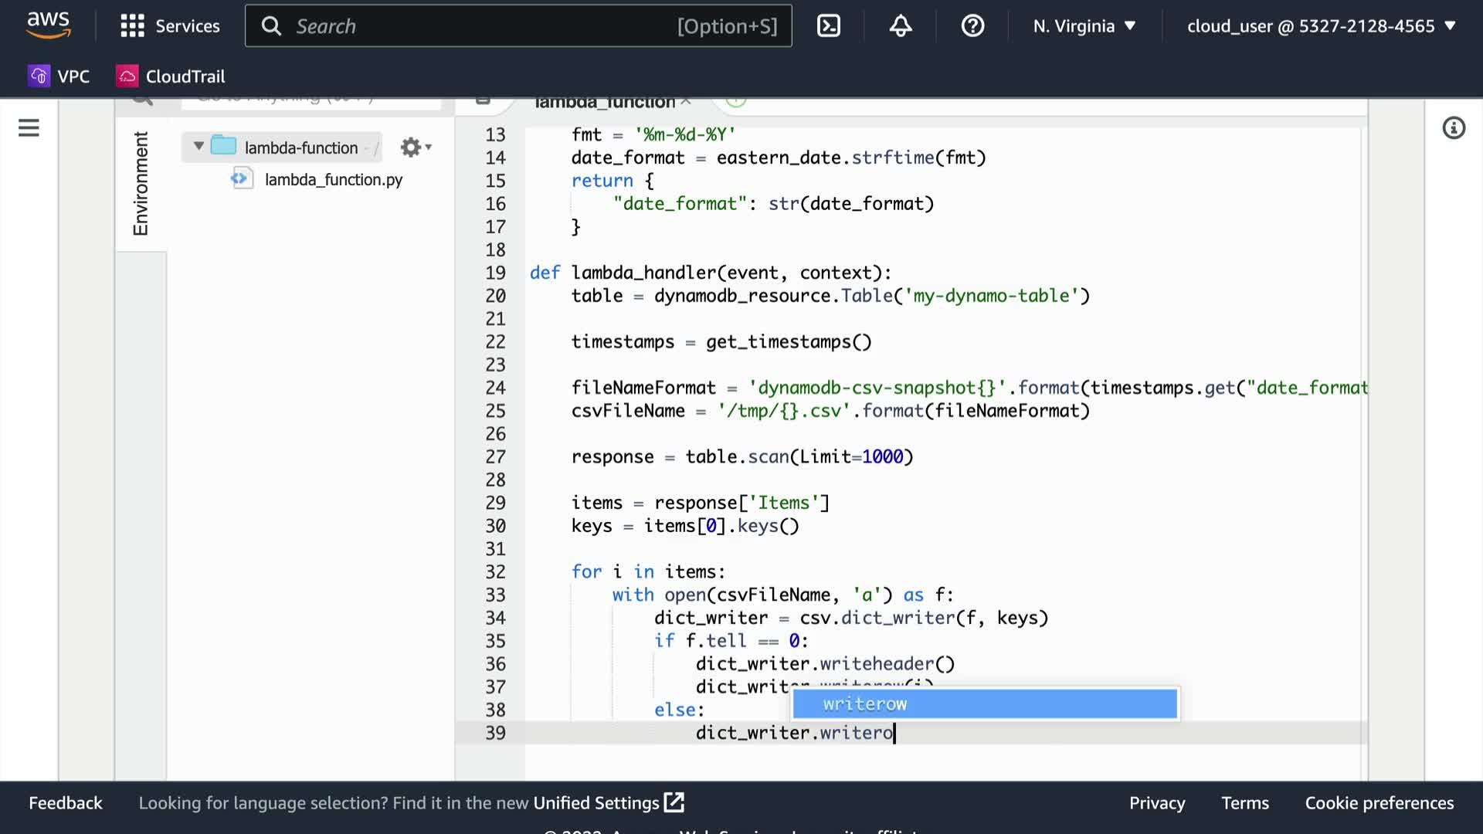Toggle the hamburger side navigation menu
The height and width of the screenshot is (834, 1483).
(x=29, y=127)
